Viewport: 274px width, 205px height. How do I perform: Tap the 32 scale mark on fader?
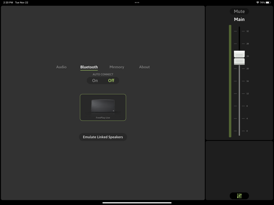[247, 31]
